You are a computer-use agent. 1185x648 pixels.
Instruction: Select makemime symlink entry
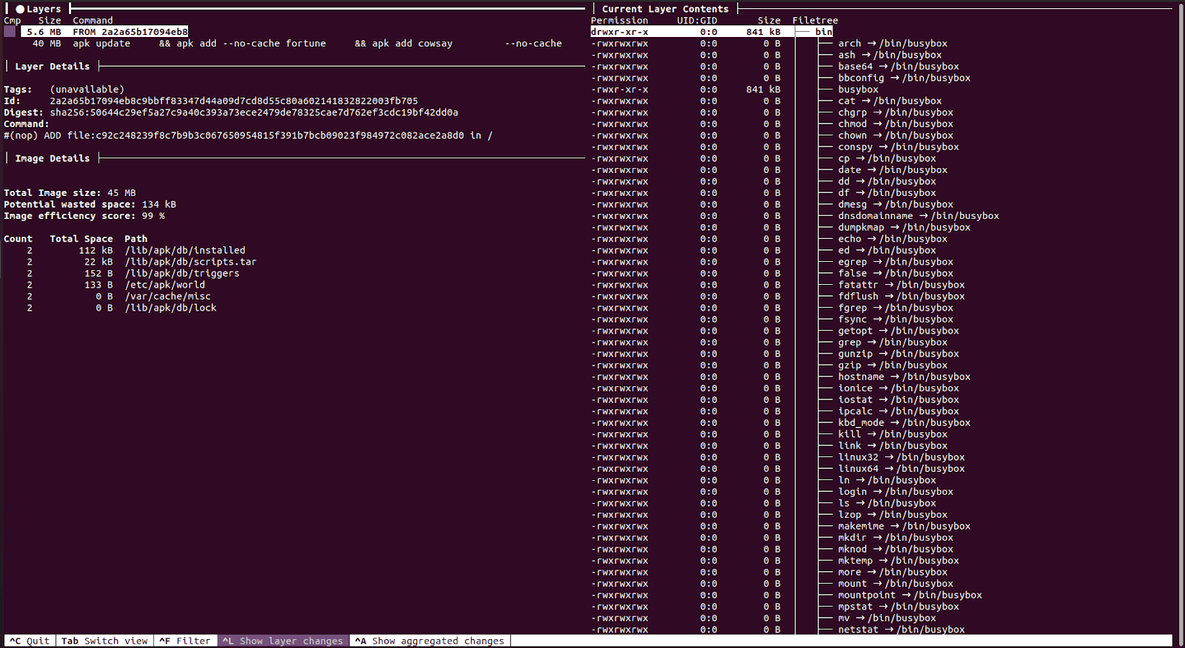click(x=904, y=527)
